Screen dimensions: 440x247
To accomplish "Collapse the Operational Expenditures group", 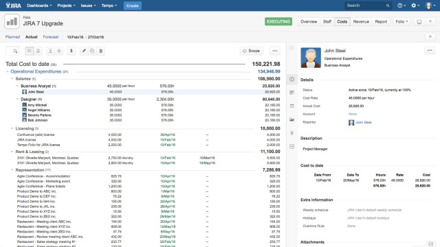I will tap(8, 71).
